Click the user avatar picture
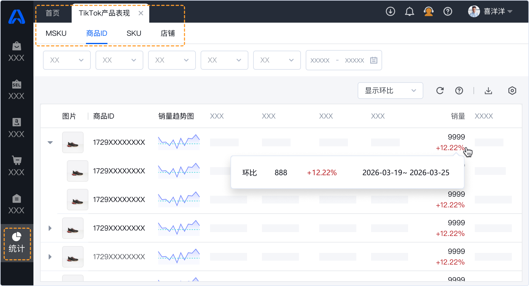The image size is (529, 286). (x=474, y=11)
